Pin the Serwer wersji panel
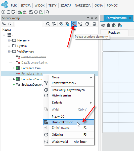 pyautogui.click(x=92, y=18)
